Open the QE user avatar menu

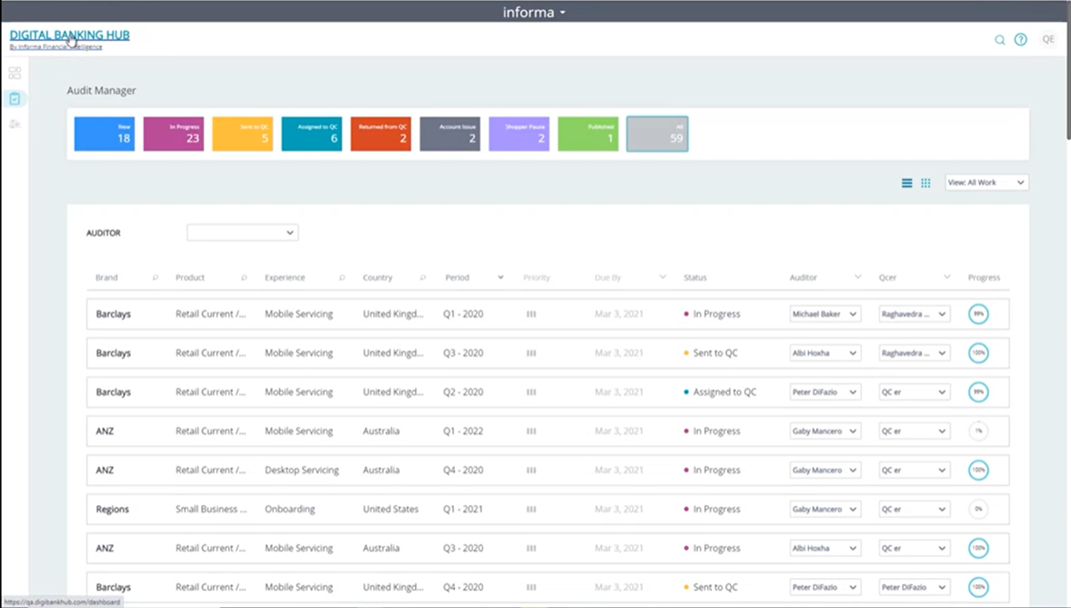pyautogui.click(x=1048, y=40)
